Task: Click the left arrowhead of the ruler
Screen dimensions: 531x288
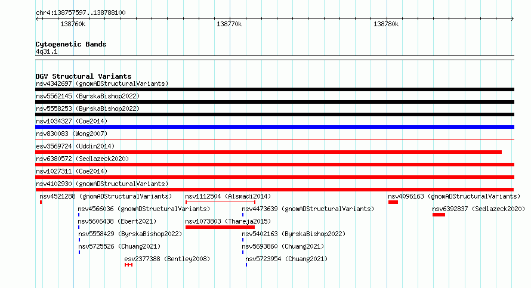Action: pyautogui.click(x=37, y=19)
